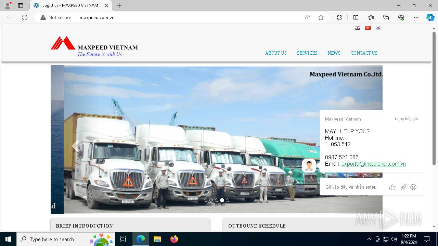Open File Explorer from taskbar
Screen dimensions: 438x246
click(x=157, y=239)
